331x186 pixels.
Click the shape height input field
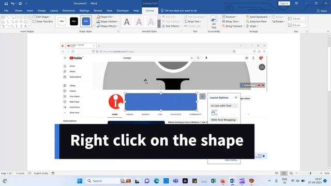pyautogui.click(x=298, y=19)
